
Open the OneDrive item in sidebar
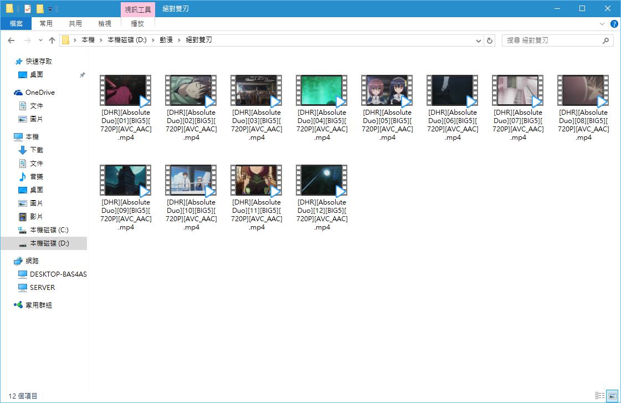[39, 93]
